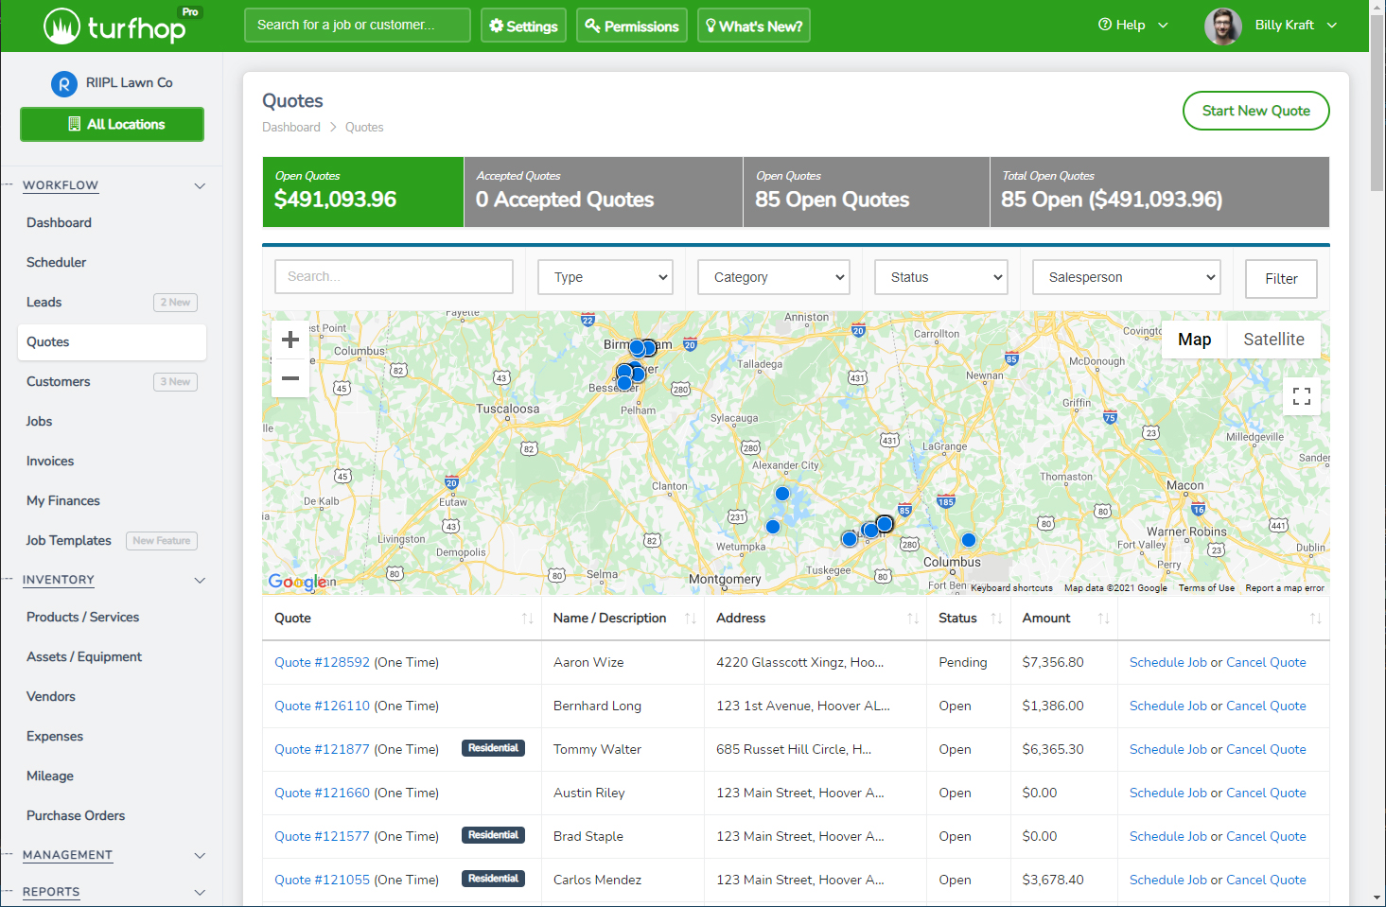The image size is (1386, 907).
Task: Zoom in on the map with plus icon
Action: [x=289, y=339]
